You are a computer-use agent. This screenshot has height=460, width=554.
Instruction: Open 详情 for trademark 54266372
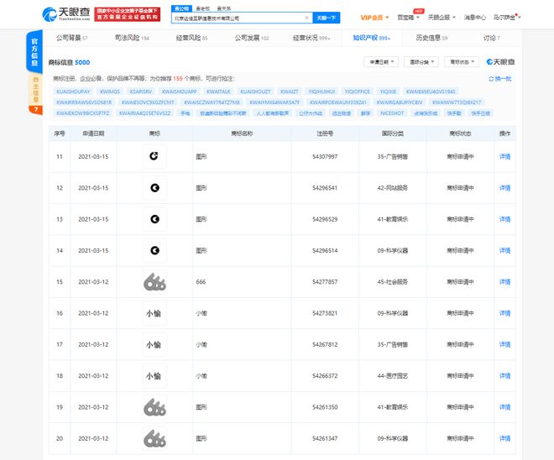(x=504, y=376)
